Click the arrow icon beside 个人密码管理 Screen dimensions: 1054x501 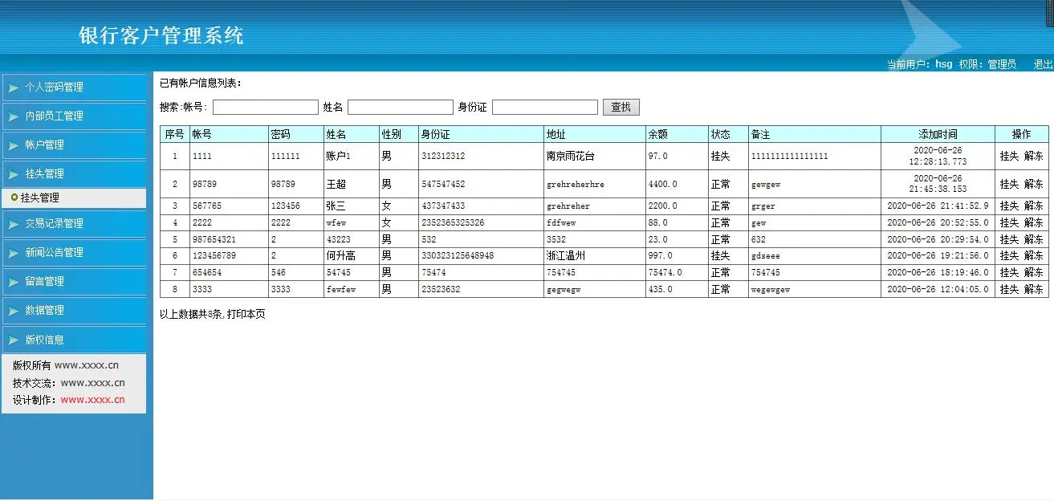pyautogui.click(x=14, y=87)
